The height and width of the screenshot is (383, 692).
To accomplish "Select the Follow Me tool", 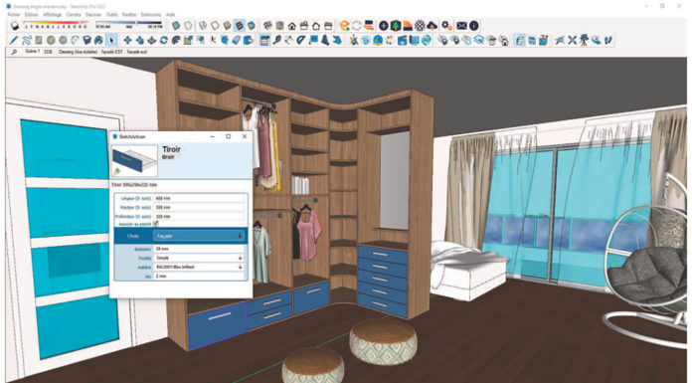I will [x=176, y=40].
